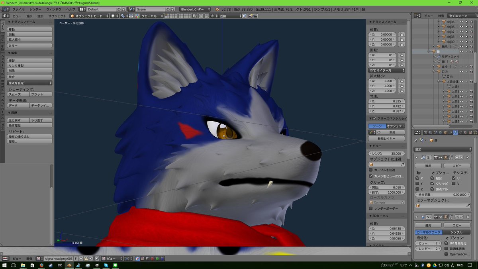478x269 pixels.
Task: Open the ウィンドウ menu
Action: [54, 9]
